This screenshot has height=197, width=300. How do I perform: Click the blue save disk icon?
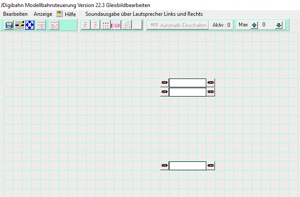click(9, 25)
